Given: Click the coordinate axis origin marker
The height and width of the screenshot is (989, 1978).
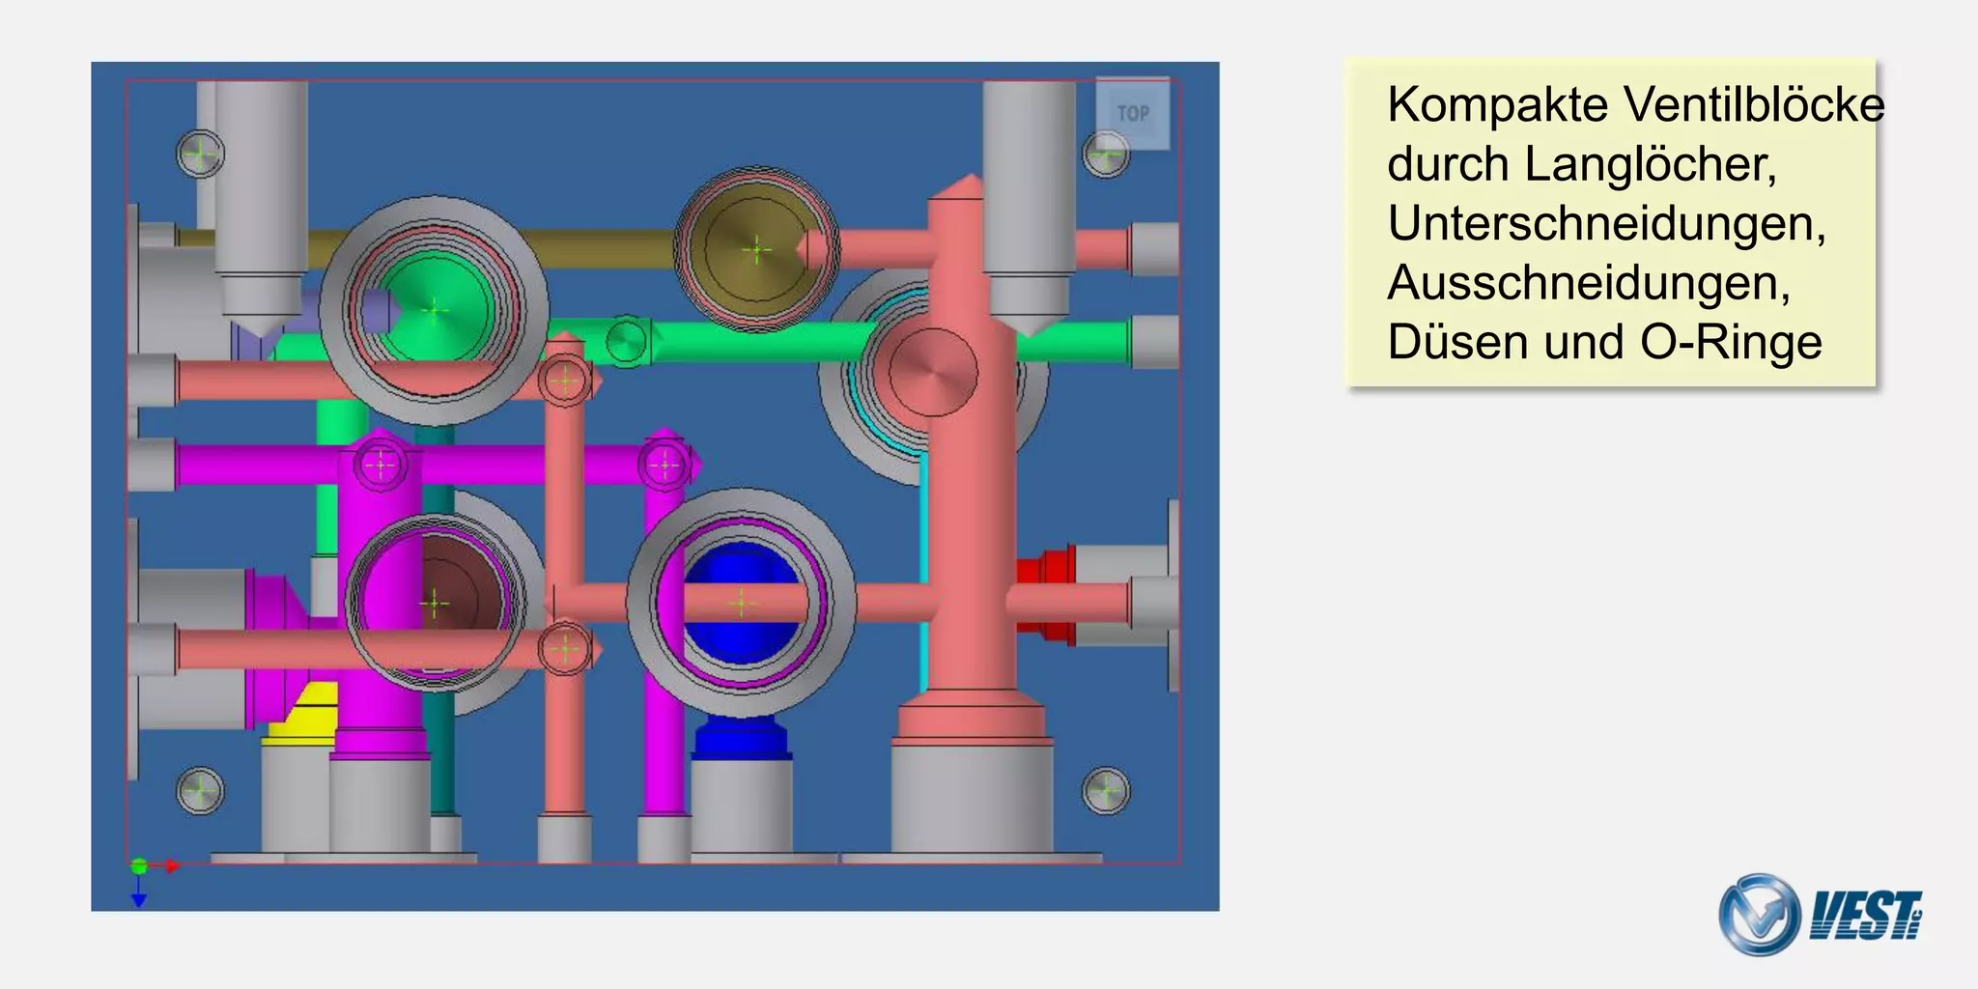Looking at the screenshot, I should [139, 866].
